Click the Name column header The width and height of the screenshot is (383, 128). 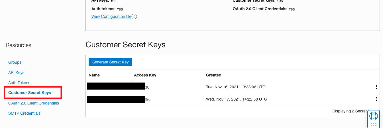94,75
